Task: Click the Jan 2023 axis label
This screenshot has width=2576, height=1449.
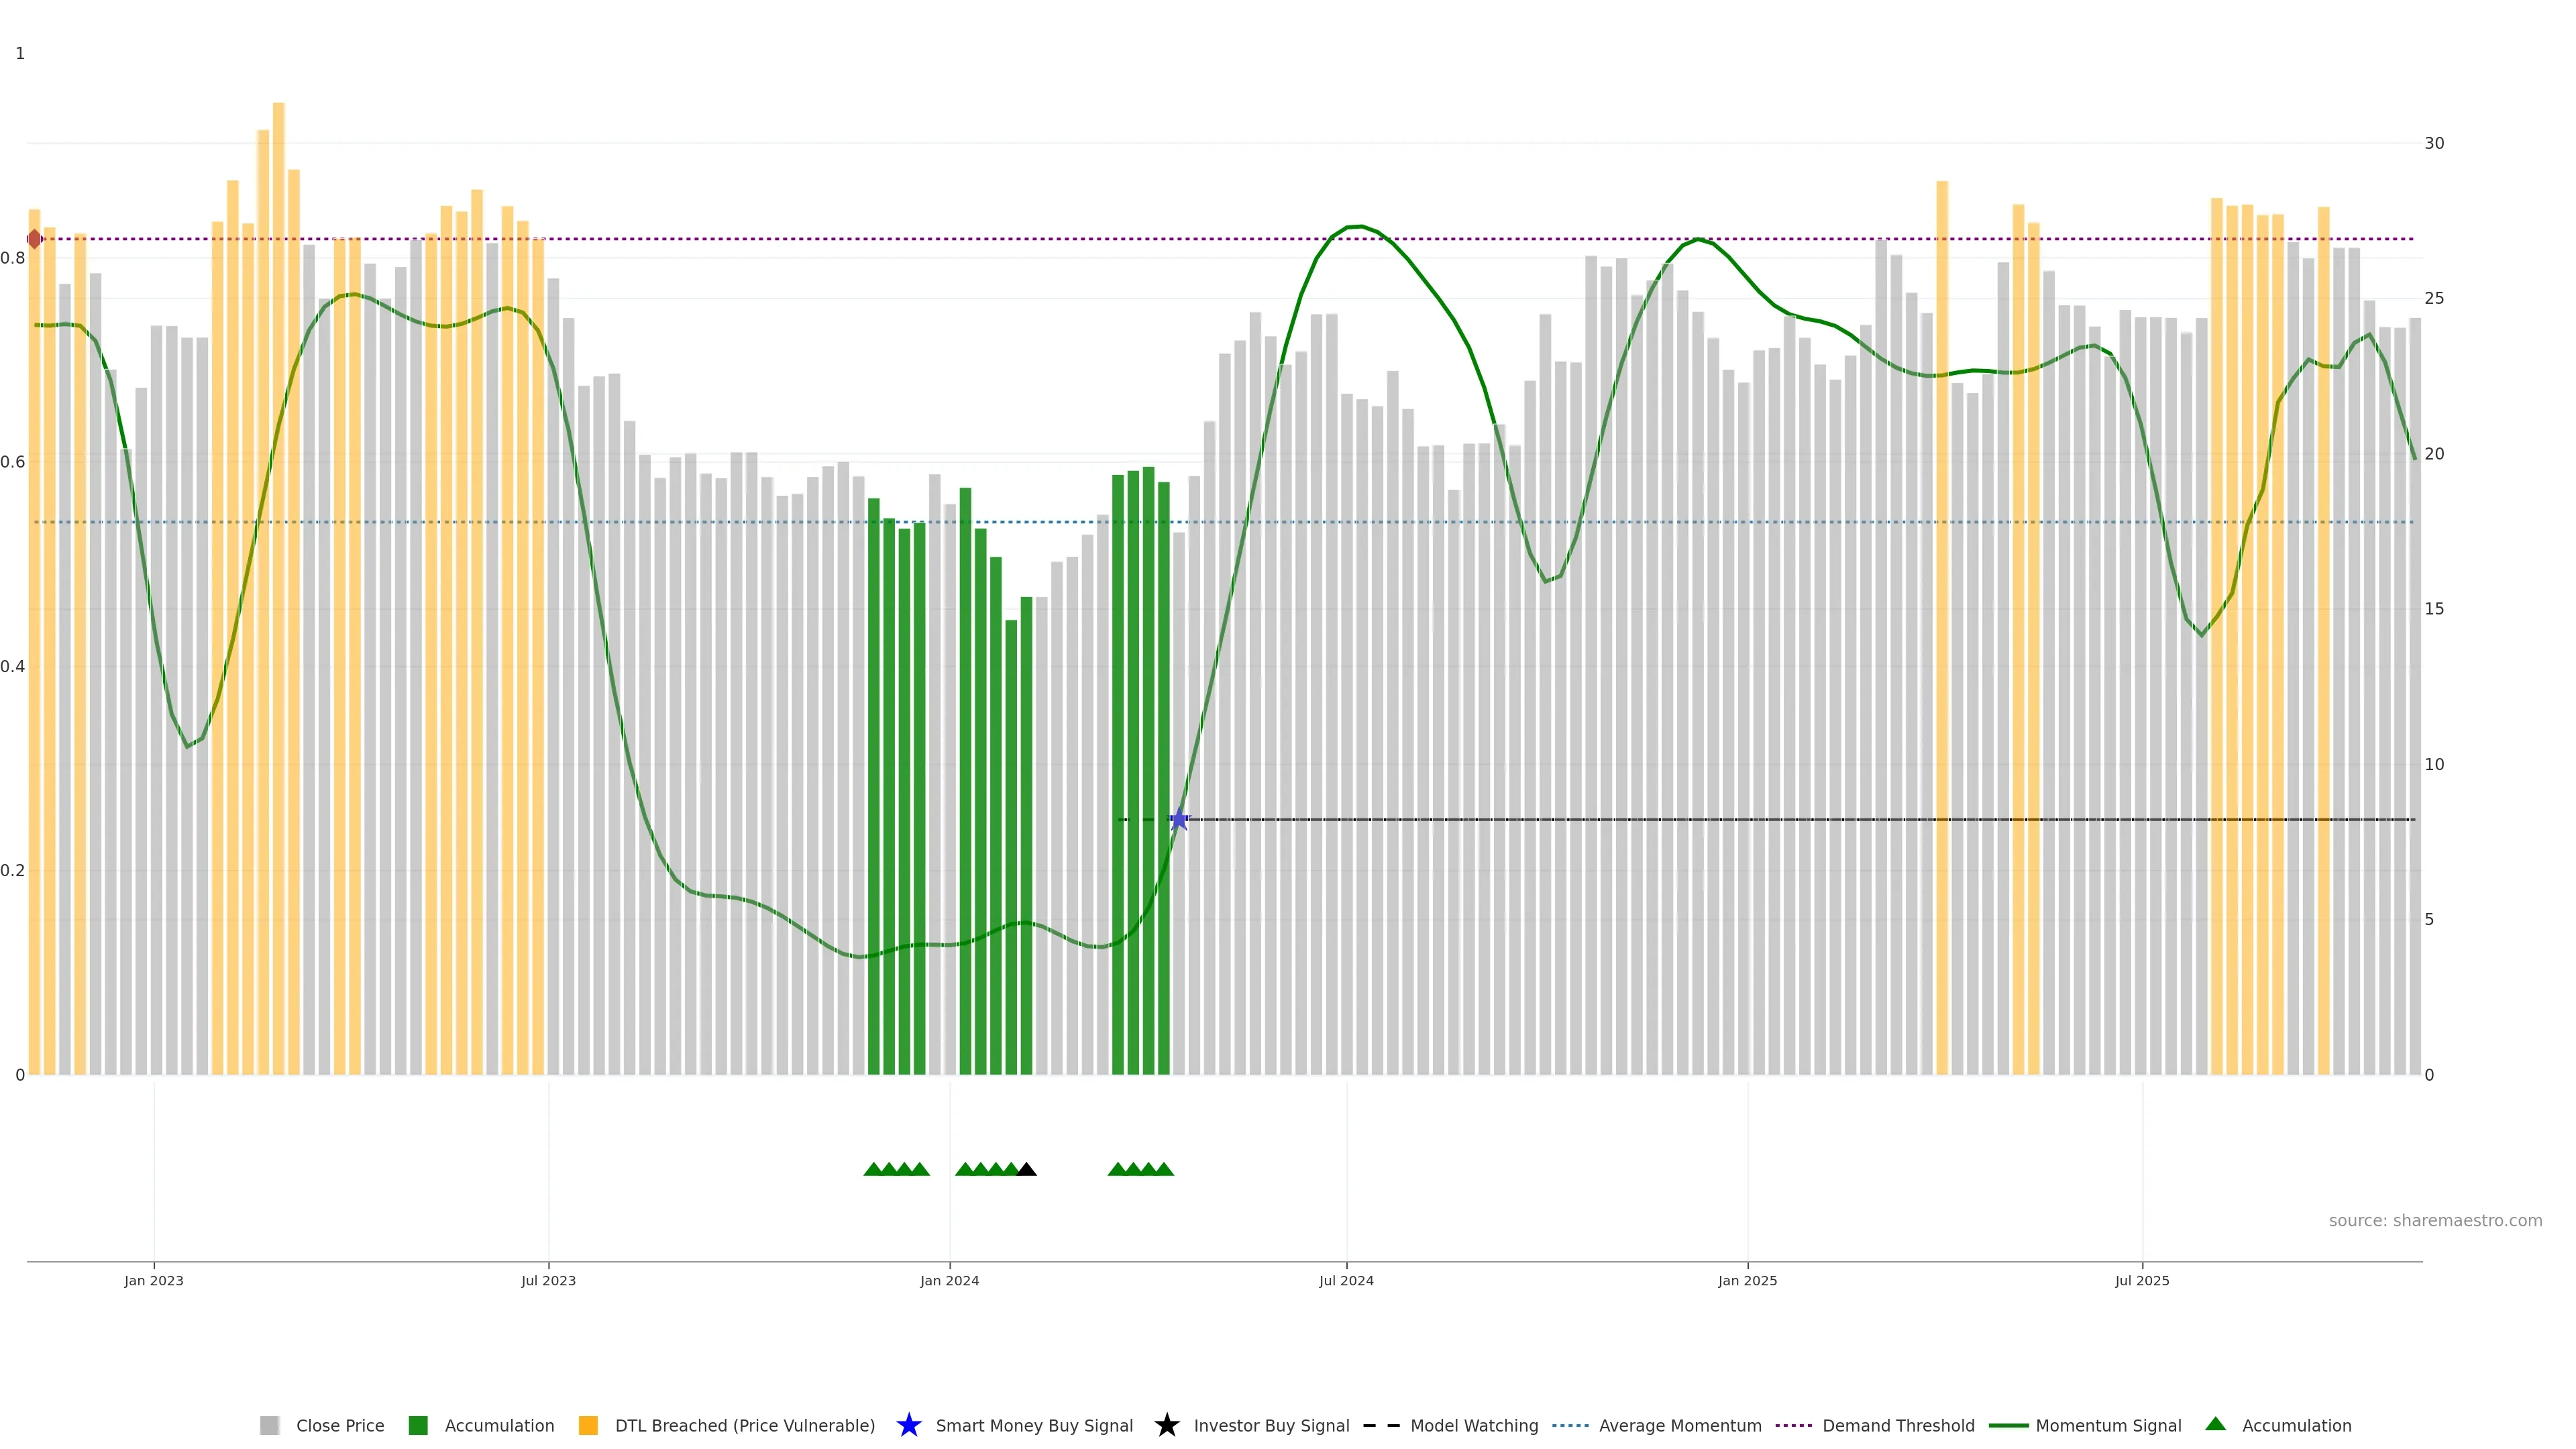Action: pyautogui.click(x=154, y=1280)
